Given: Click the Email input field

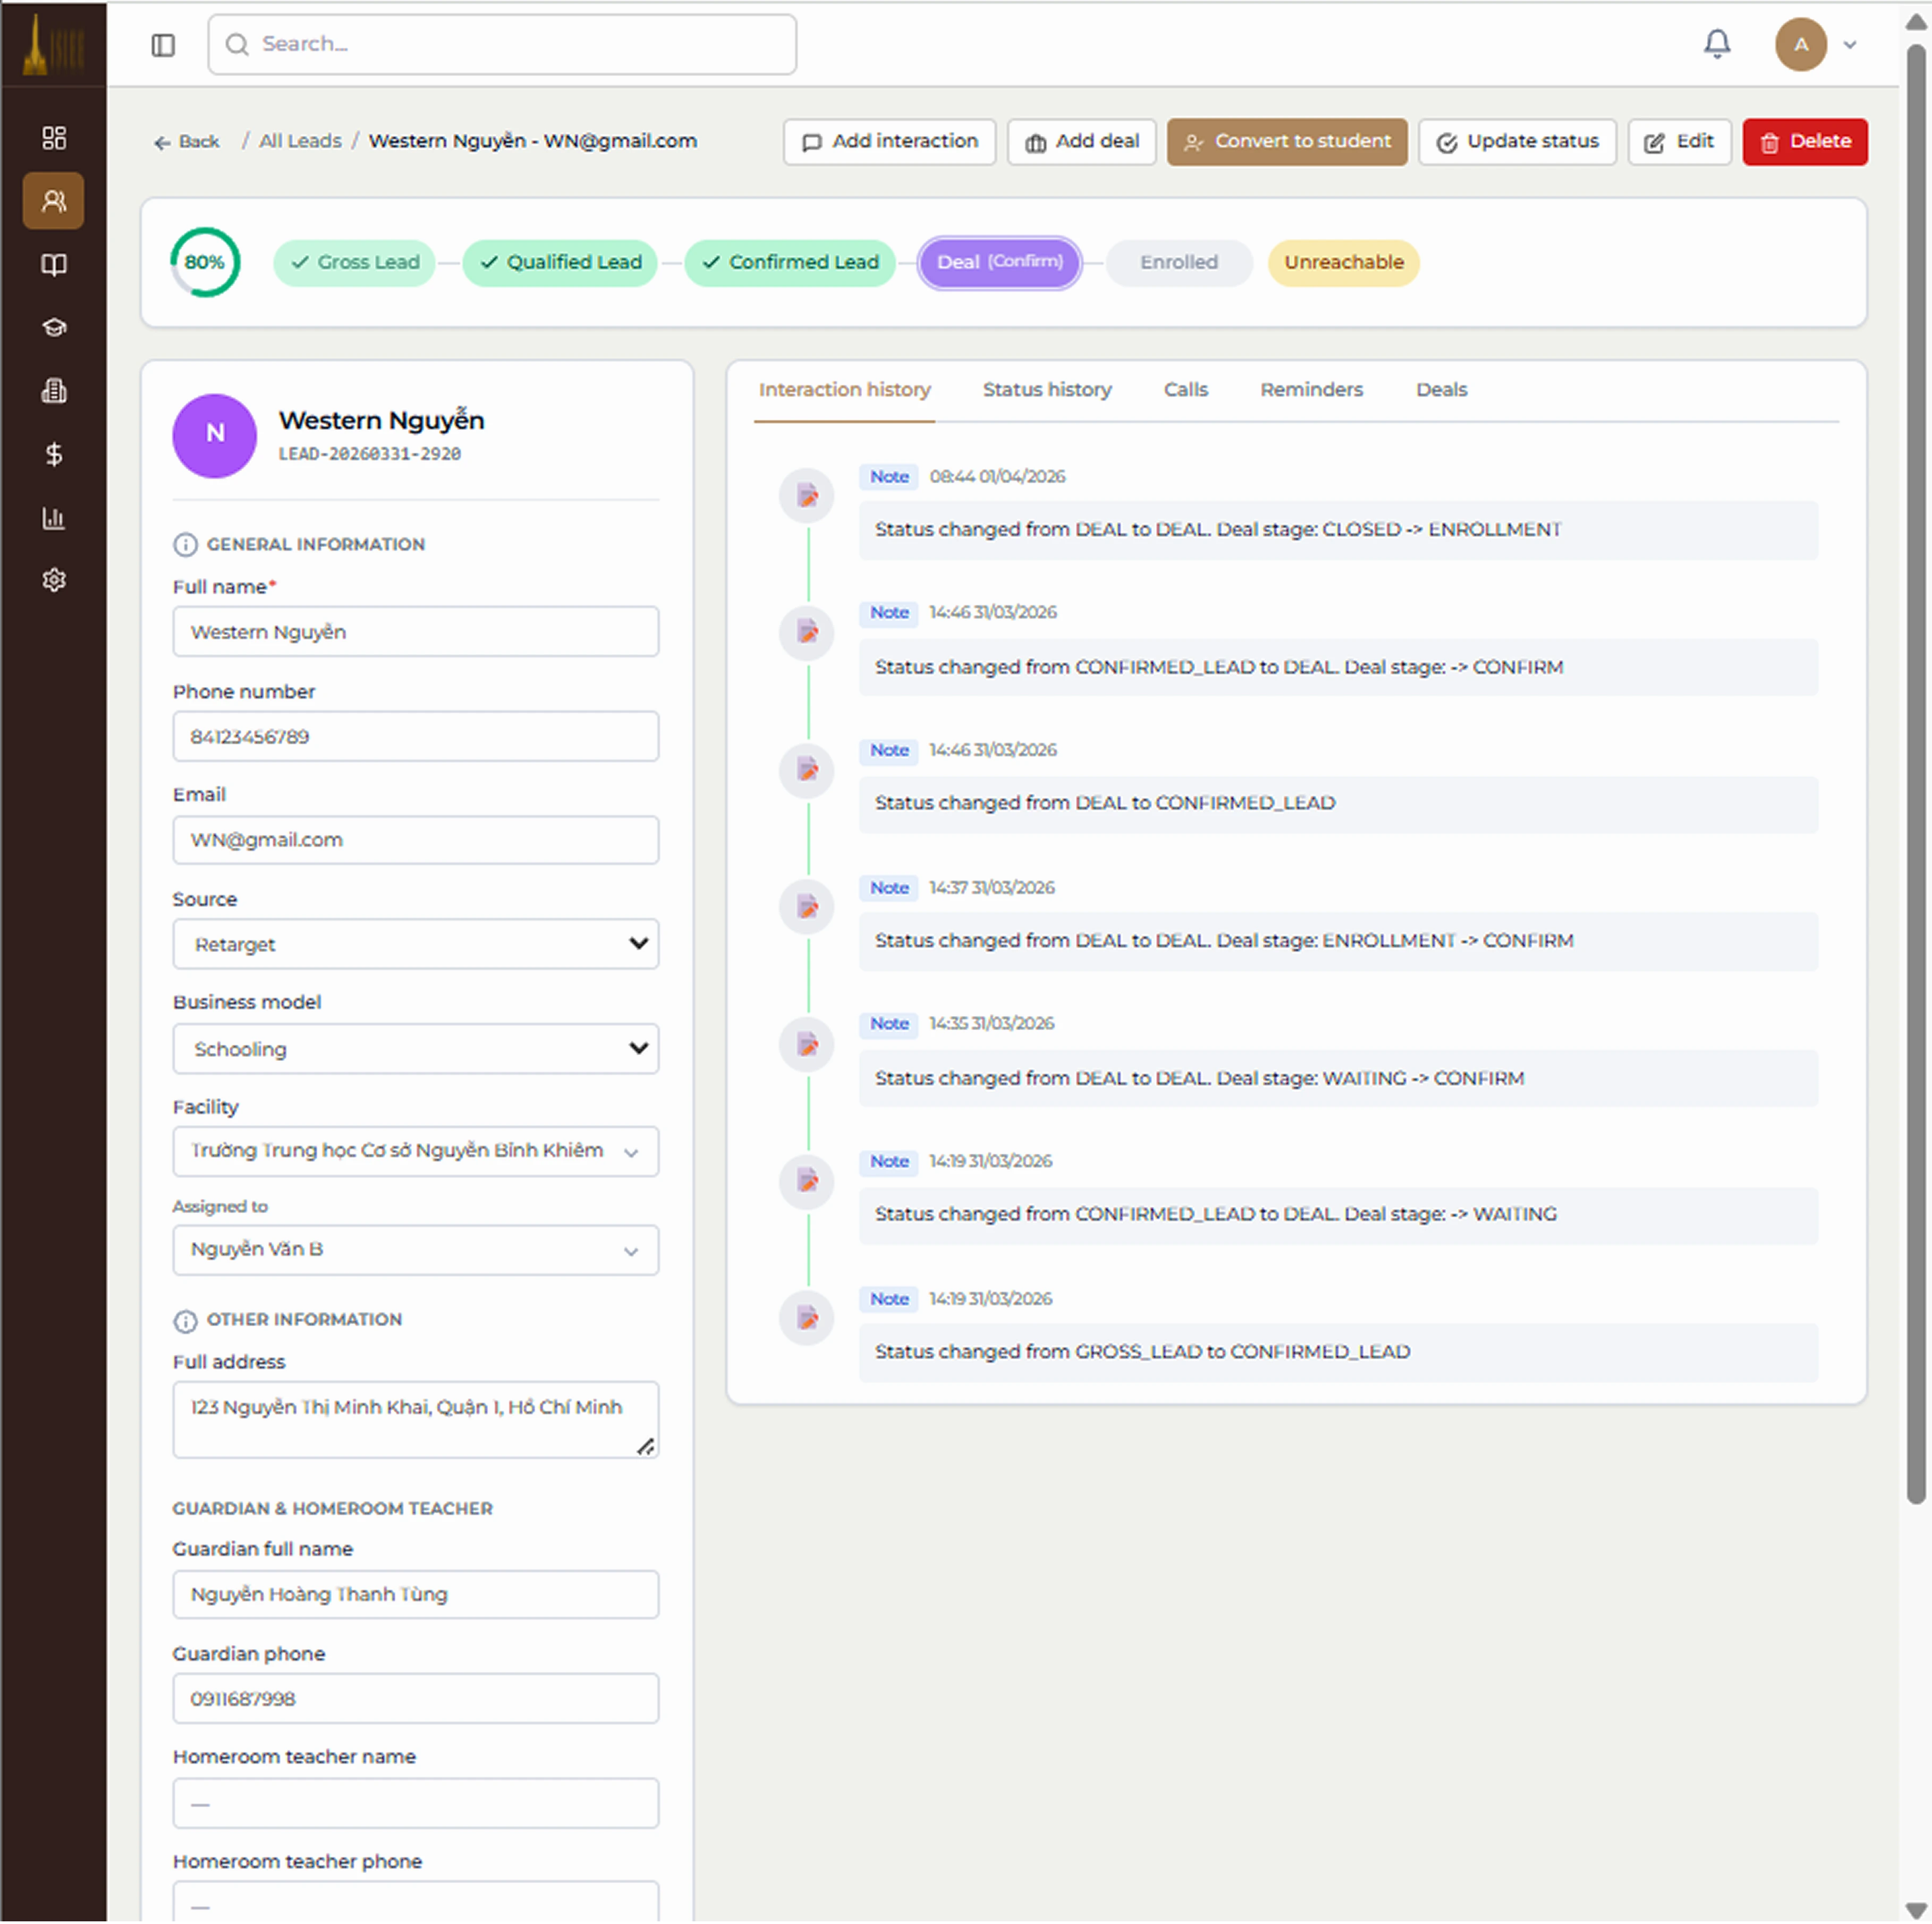Looking at the screenshot, I should click(x=416, y=840).
